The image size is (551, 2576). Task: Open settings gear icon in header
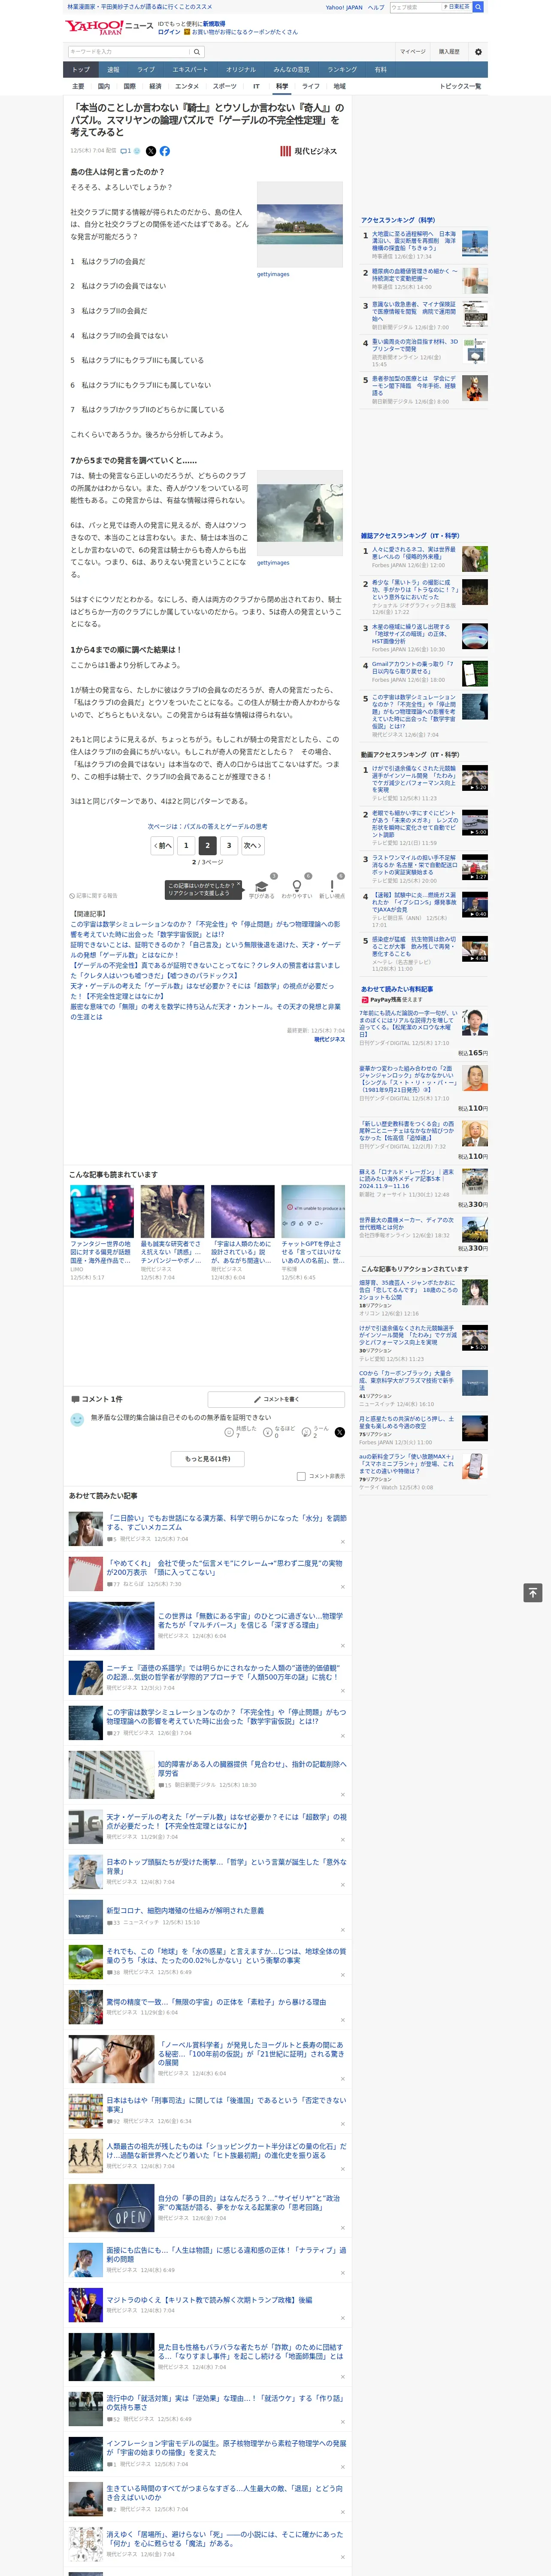point(478,52)
